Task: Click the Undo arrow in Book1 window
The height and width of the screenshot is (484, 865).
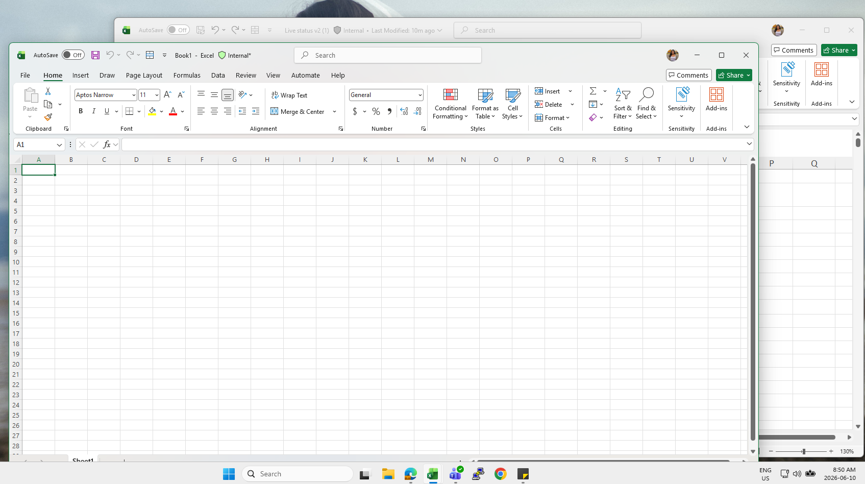Action: [110, 55]
